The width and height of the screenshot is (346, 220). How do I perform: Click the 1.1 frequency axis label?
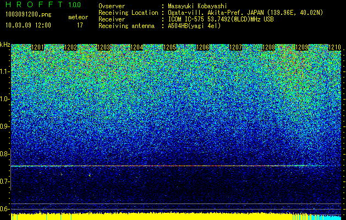pyautogui.click(x=5, y=71)
